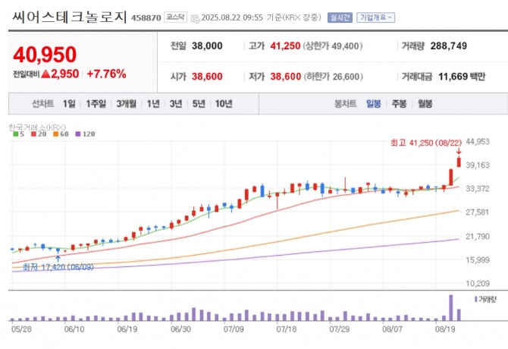This screenshot has width=508, height=349.
Task: Show the 10년 chart range
Action: pyautogui.click(x=224, y=104)
